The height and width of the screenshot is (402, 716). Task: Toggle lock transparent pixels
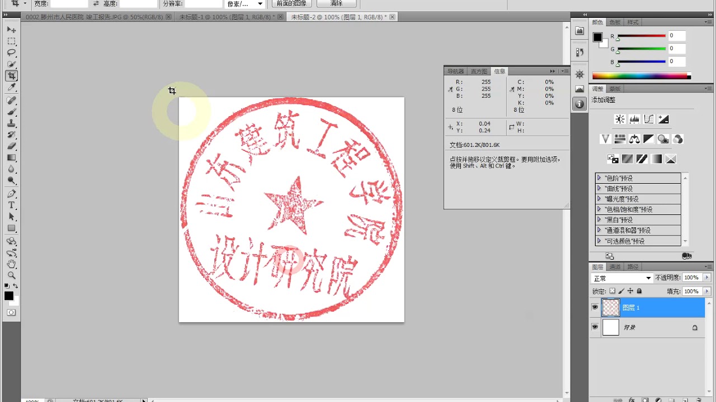[613, 291]
